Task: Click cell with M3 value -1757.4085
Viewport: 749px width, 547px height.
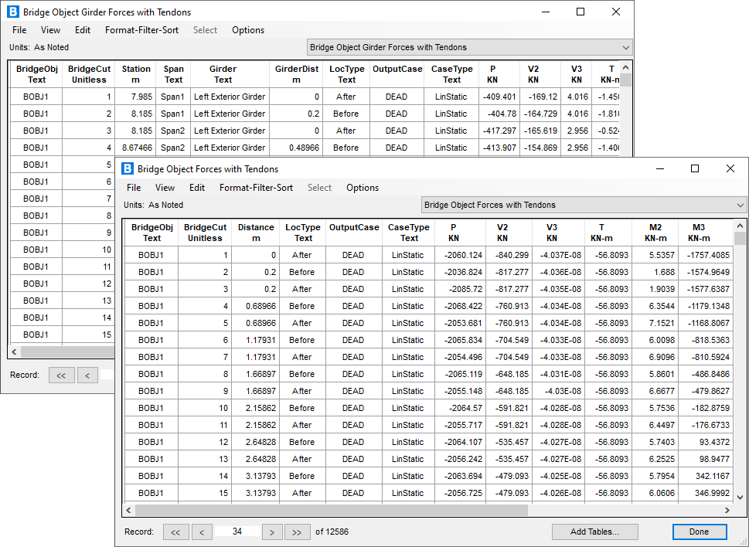Action: tap(706, 255)
